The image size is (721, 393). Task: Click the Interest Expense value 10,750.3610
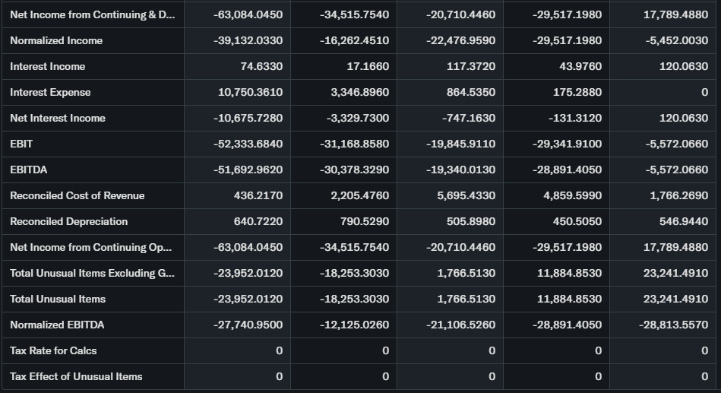pyautogui.click(x=250, y=92)
